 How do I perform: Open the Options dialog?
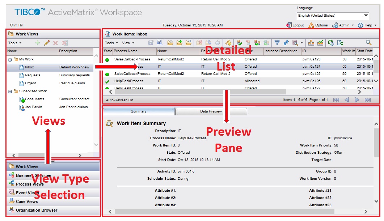[318, 25]
